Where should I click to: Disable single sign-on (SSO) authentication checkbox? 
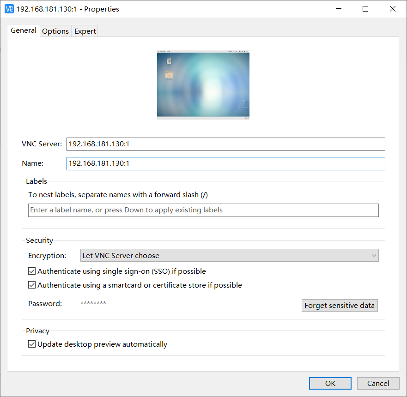pos(32,271)
